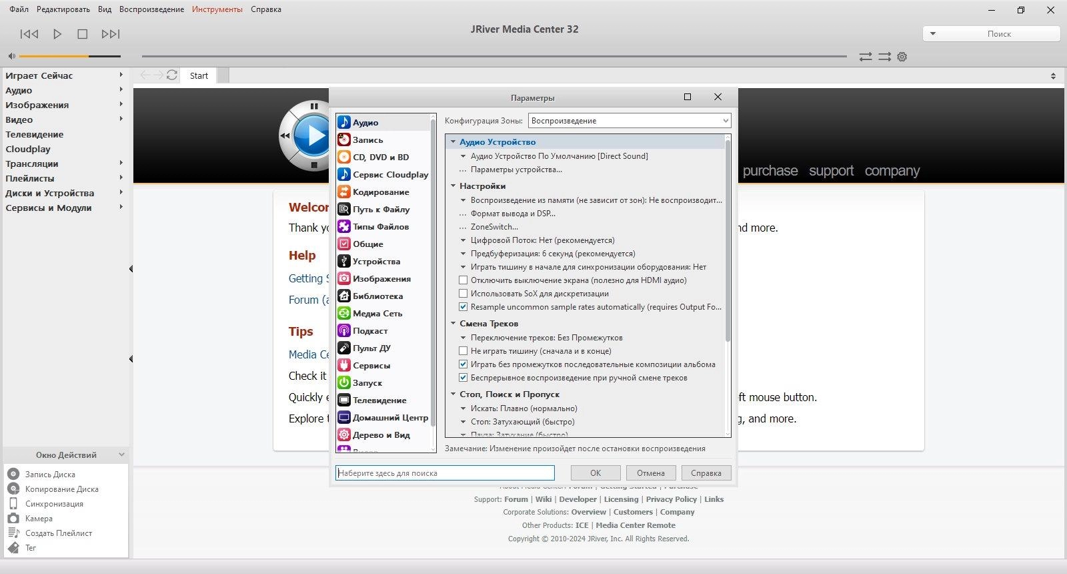Enable Использовать SoX для дискретизации checkbox
The height and width of the screenshot is (574, 1067).
(x=463, y=294)
